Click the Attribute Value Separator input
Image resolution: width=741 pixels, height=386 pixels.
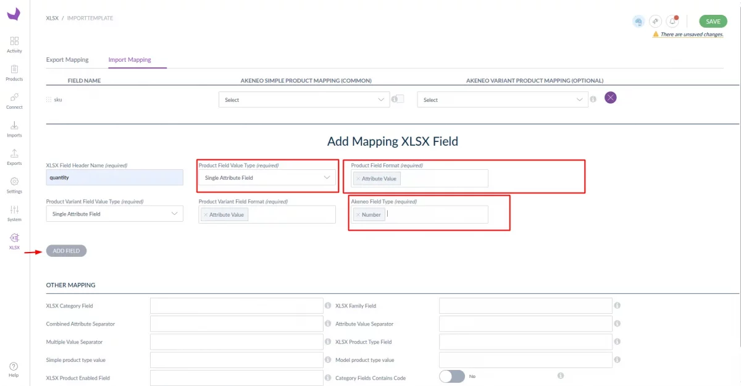[525, 324]
